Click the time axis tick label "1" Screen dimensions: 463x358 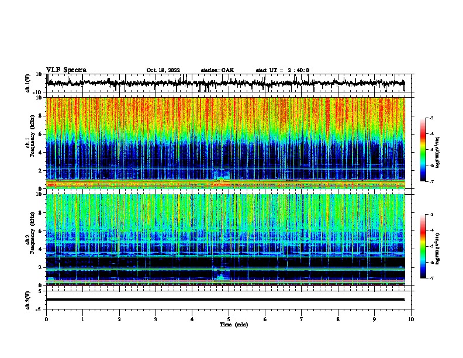[82, 319]
